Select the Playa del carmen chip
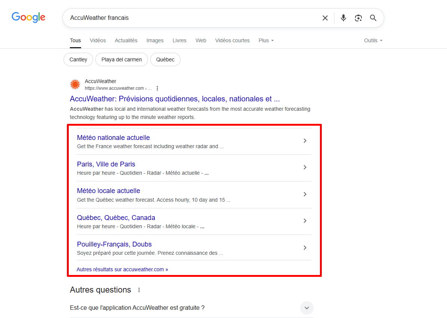This screenshot has width=447, height=318. [121, 59]
